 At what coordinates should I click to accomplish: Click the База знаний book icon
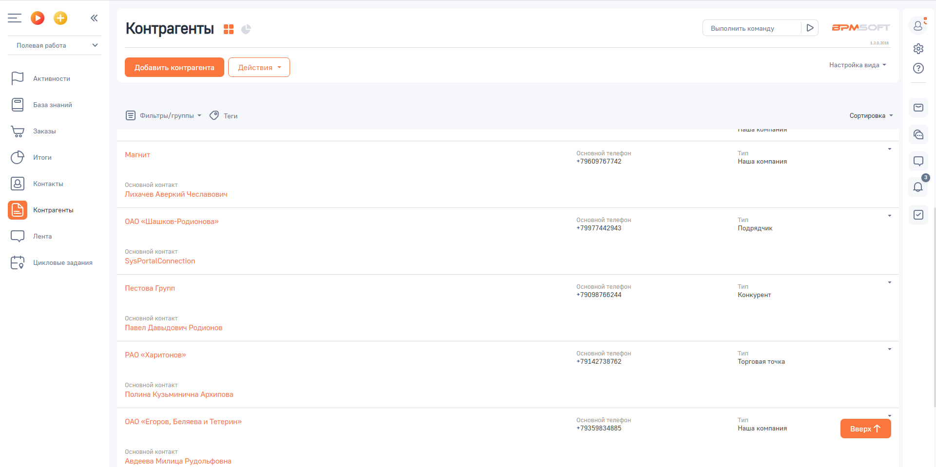[x=18, y=105]
